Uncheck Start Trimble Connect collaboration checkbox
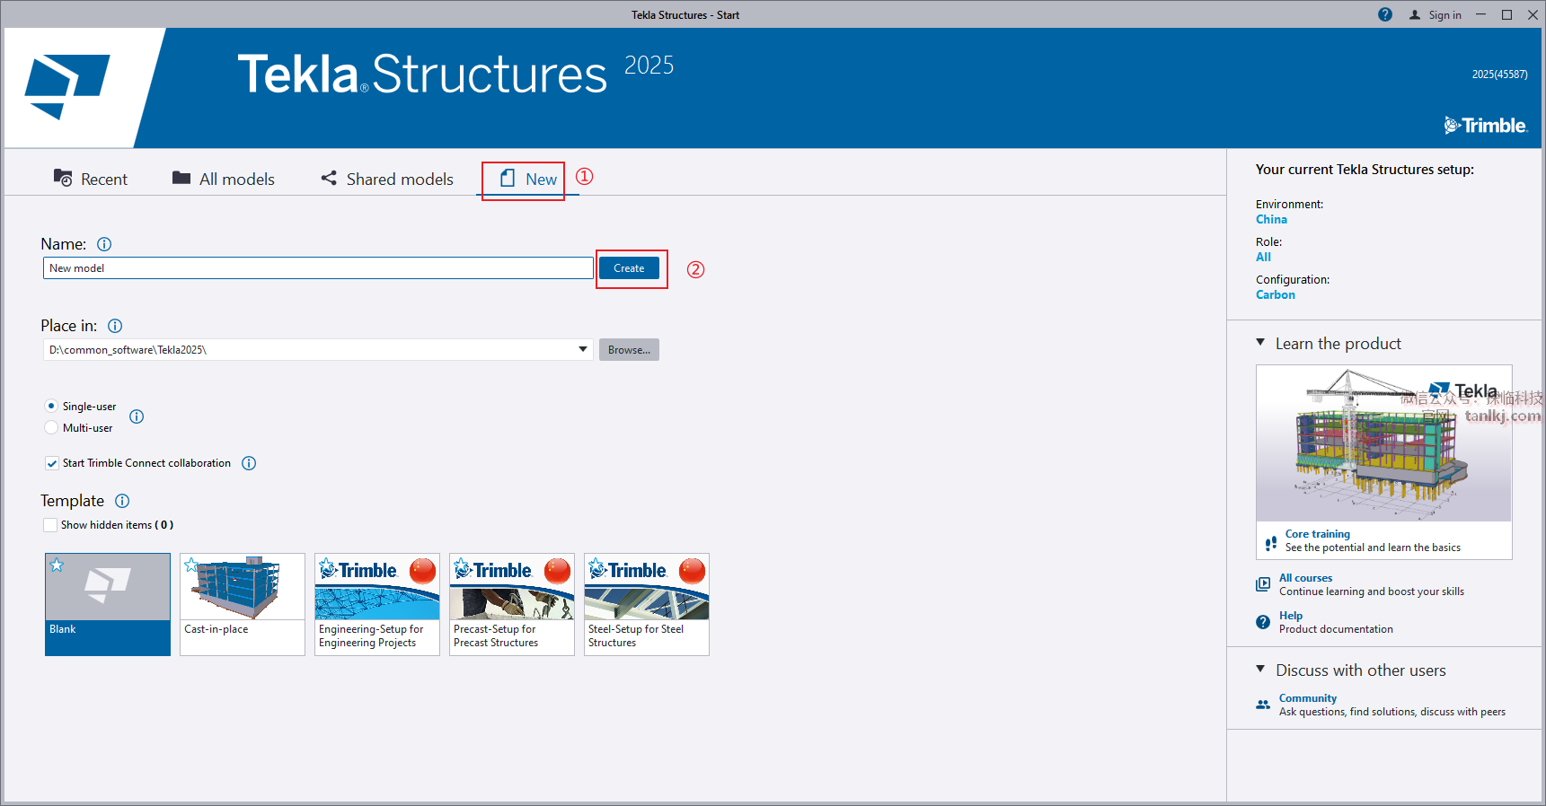This screenshot has height=806, width=1546. pyautogui.click(x=51, y=463)
